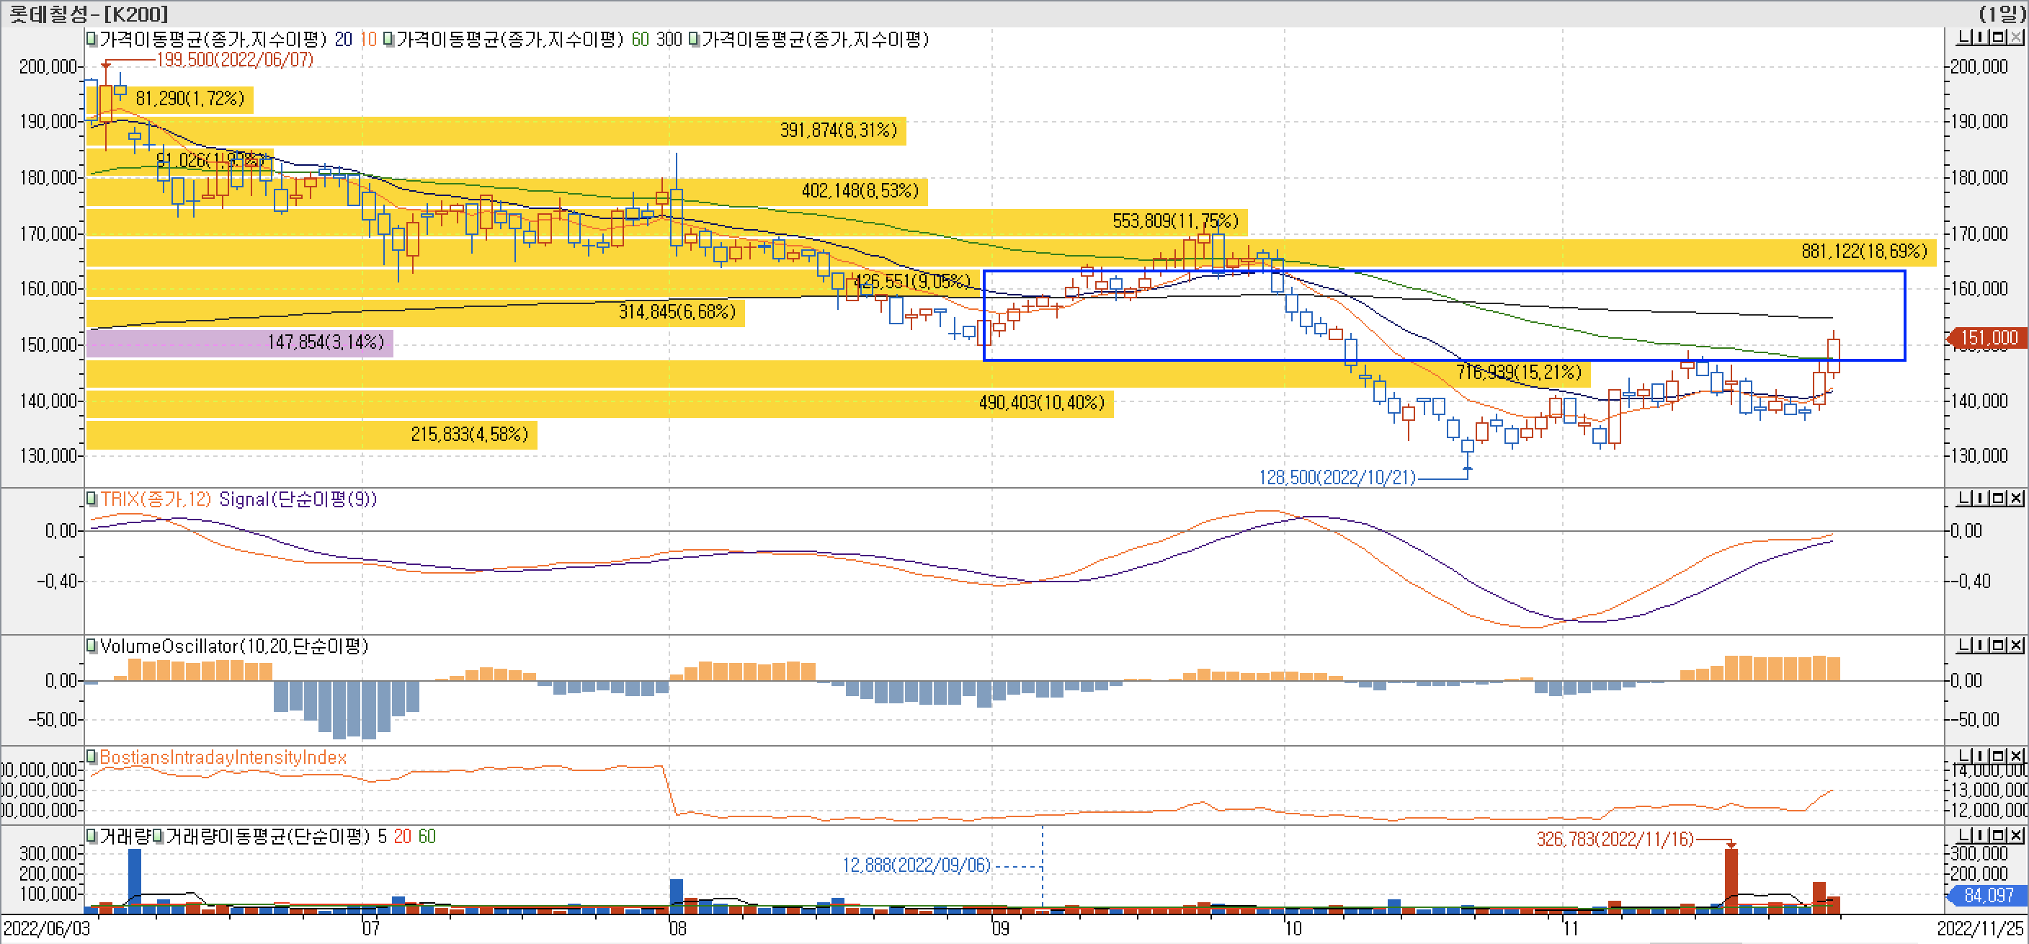Click the maximize icon on the TRIX panel
The image size is (2029, 944).
(1998, 499)
